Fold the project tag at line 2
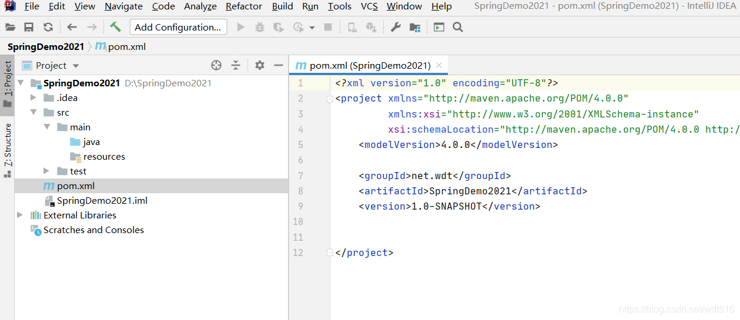The height and width of the screenshot is (320, 740). point(330,99)
